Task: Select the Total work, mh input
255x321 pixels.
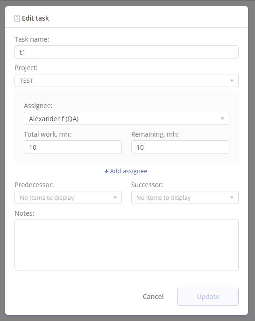Action: click(x=73, y=147)
